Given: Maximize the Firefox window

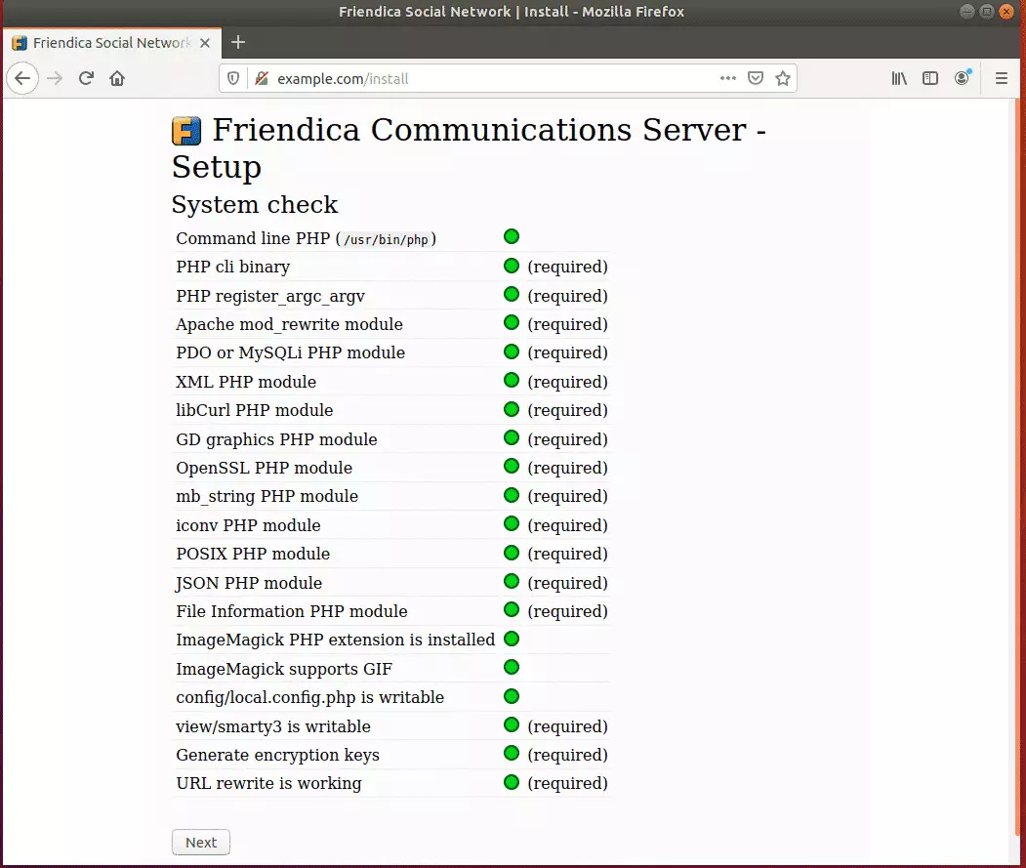Looking at the screenshot, I should coord(987,11).
